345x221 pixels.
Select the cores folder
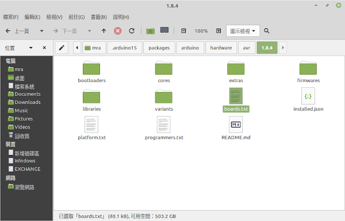click(x=164, y=72)
